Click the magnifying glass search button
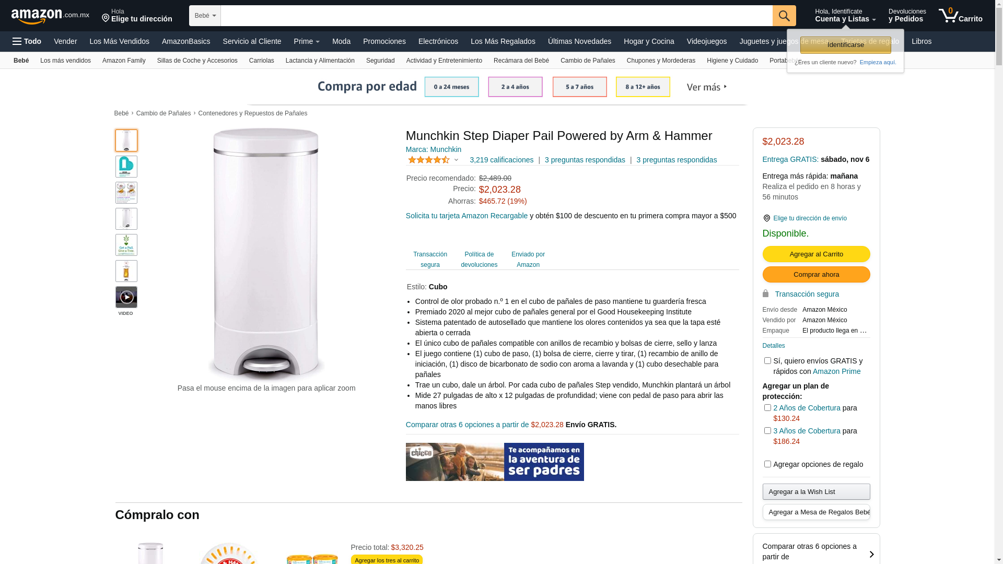 point(784,16)
